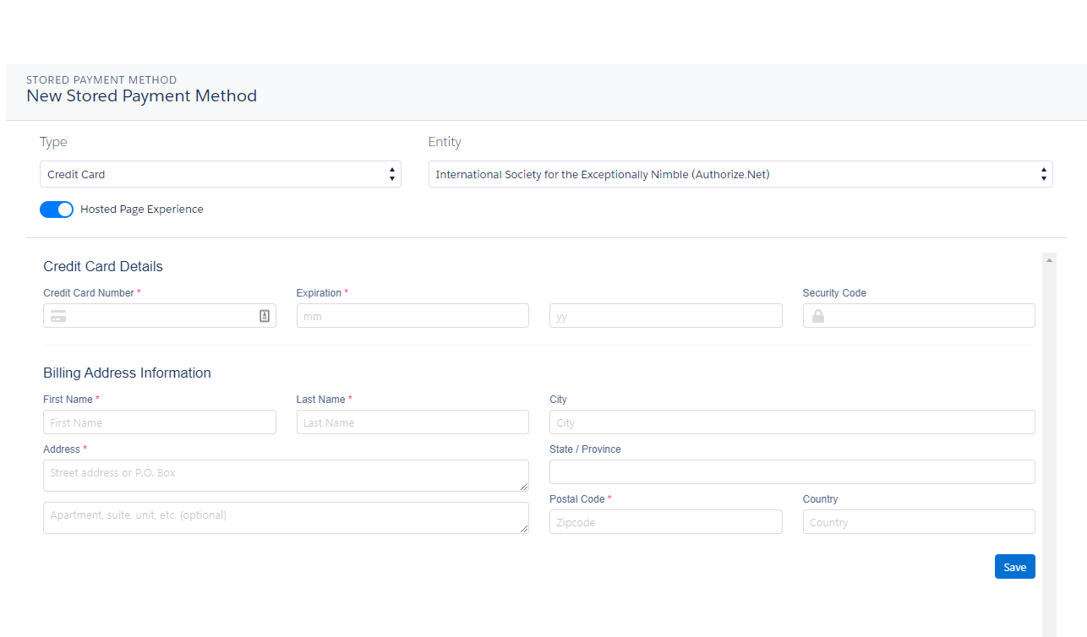Image resolution: width=1087 pixels, height=637 pixels.
Task: Select the City text field
Action: tap(791, 422)
